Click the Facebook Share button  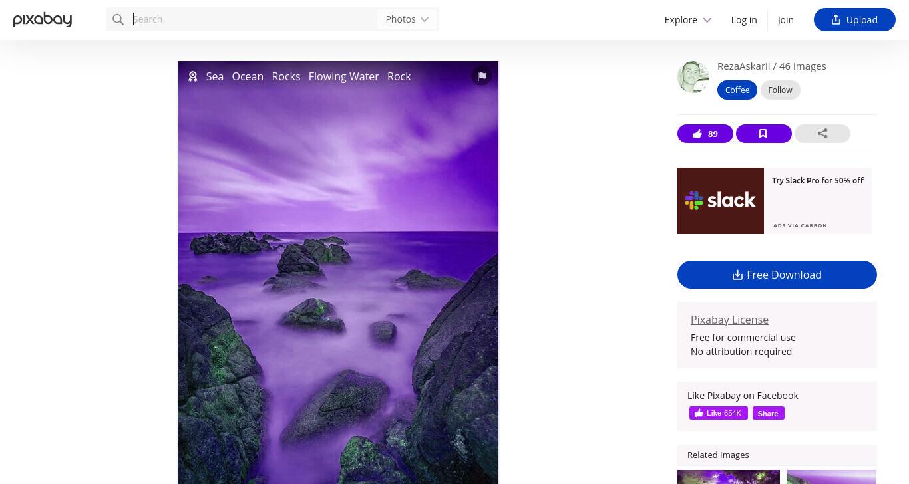point(769,413)
